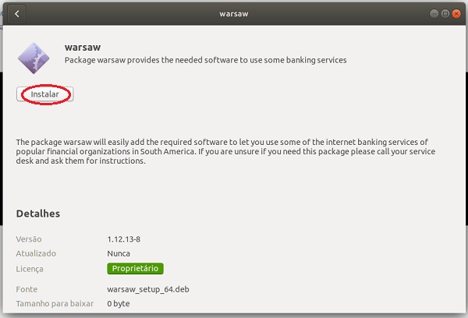Click the 0 byte download size value

119,304
